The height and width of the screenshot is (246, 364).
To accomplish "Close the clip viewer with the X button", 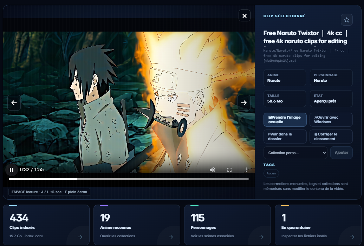I will (x=245, y=16).
